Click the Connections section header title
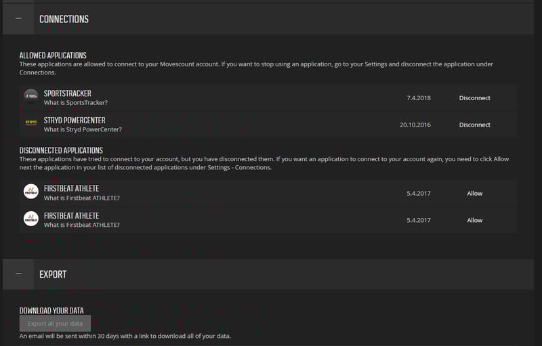542x346 pixels. tap(64, 19)
